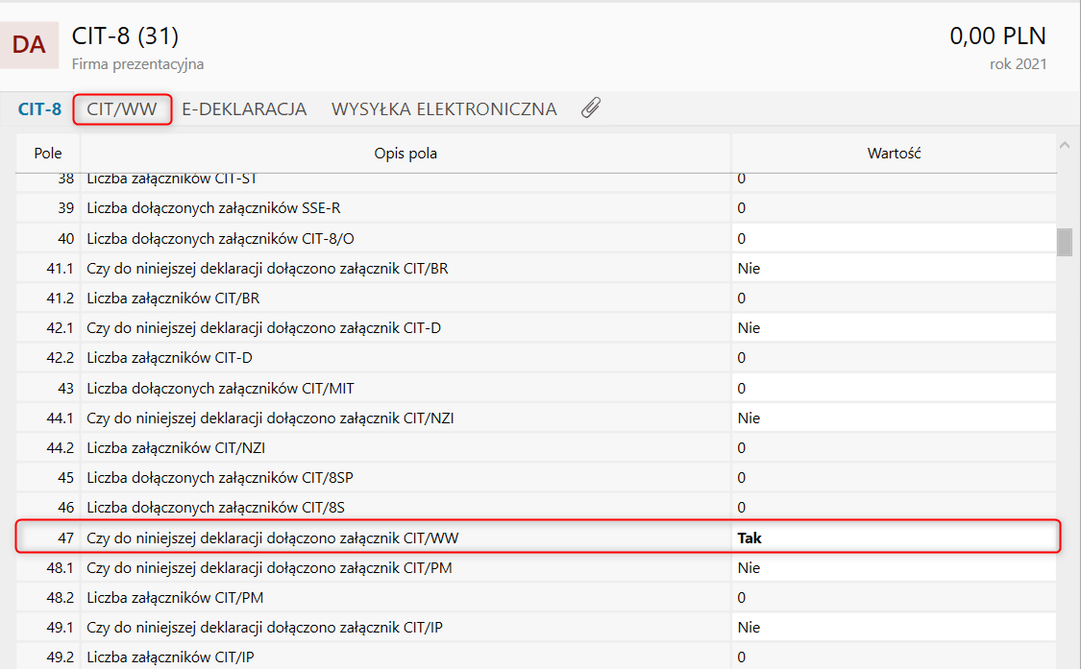Image resolution: width=1081 pixels, height=669 pixels.
Task: Toggle the Nie value for CIT-D attachment
Action: pyautogui.click(x=894, y=328)
